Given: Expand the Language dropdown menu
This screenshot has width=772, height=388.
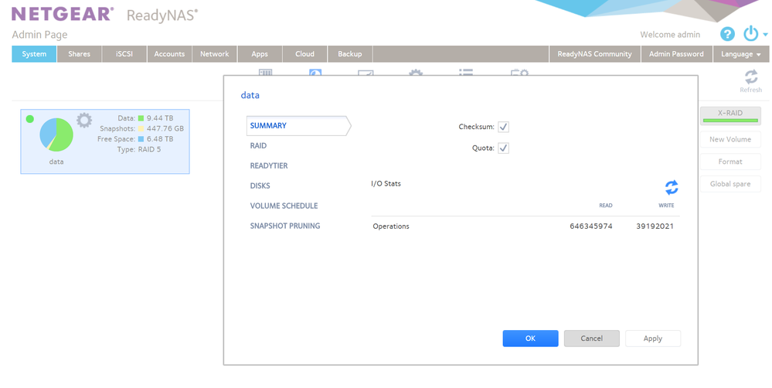Looking at the screenshot, I should (740, 54).
